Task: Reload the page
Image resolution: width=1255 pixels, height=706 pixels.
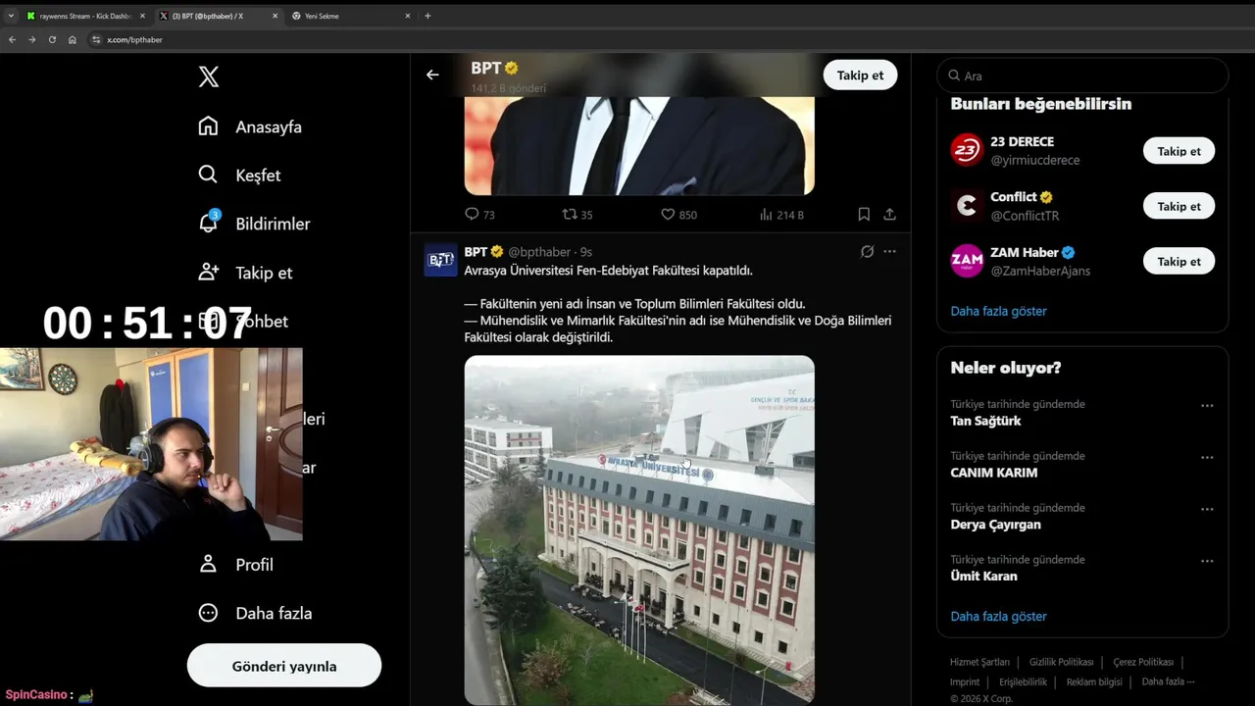Action: [x=52, y=39]
